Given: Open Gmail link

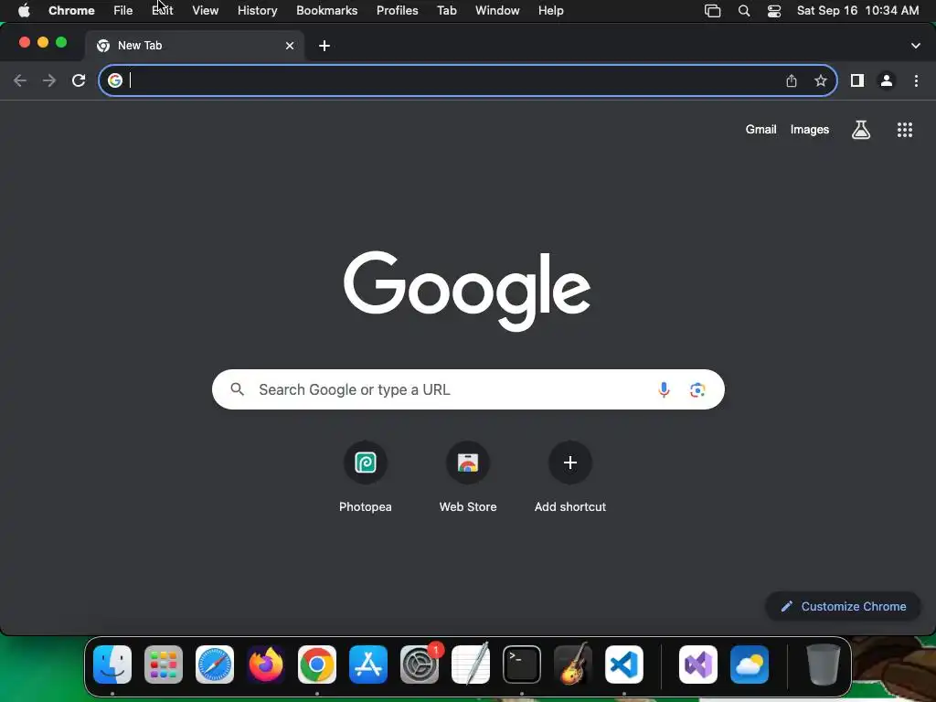Looking at the screenshot, I should pos(760,130).
